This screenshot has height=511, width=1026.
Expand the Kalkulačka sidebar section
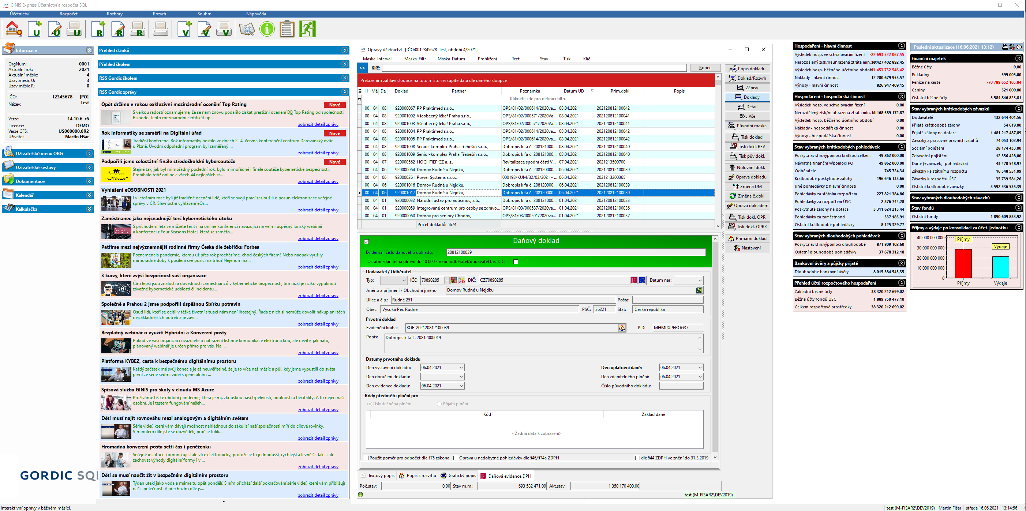coord(89,209)
